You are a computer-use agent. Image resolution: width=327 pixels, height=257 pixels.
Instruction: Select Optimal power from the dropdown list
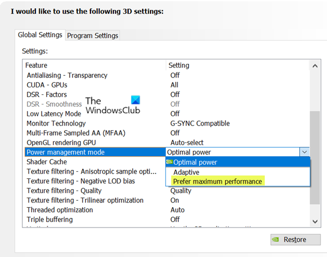(x=195, y=162)
